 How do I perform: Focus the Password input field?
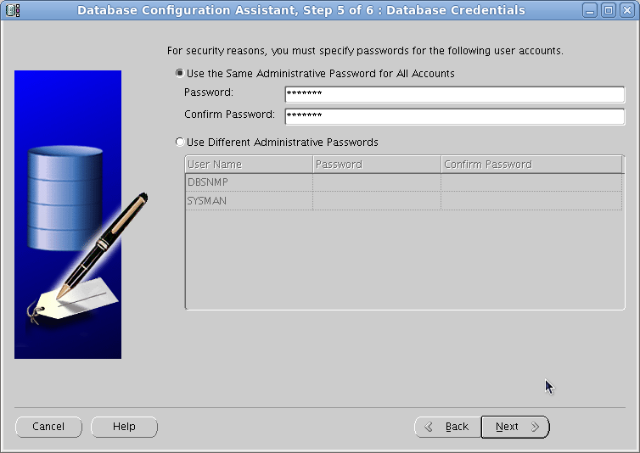coord(455,94)
